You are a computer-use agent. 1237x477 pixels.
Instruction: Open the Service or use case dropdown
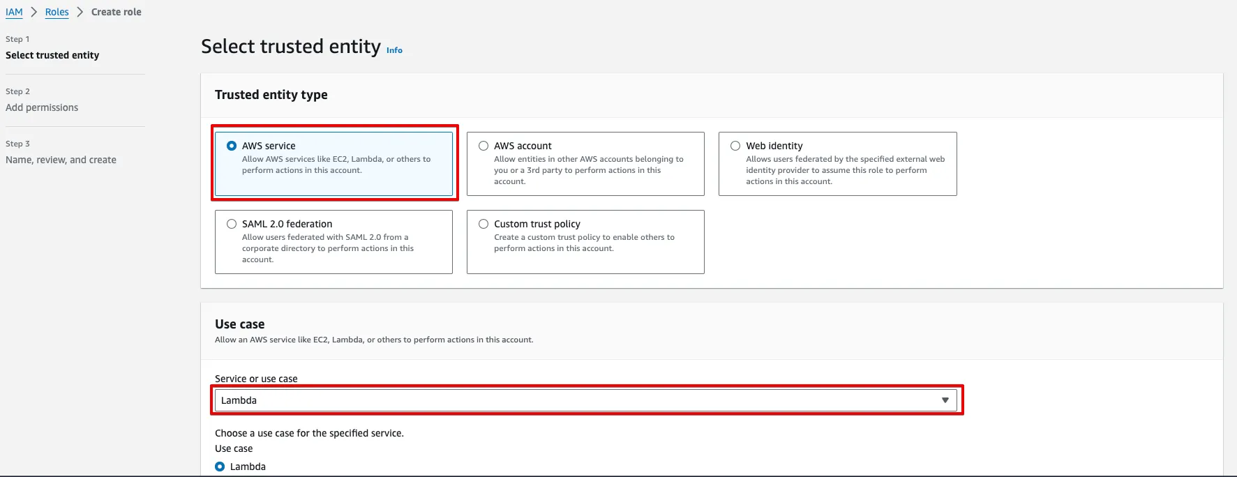point(585,400)
